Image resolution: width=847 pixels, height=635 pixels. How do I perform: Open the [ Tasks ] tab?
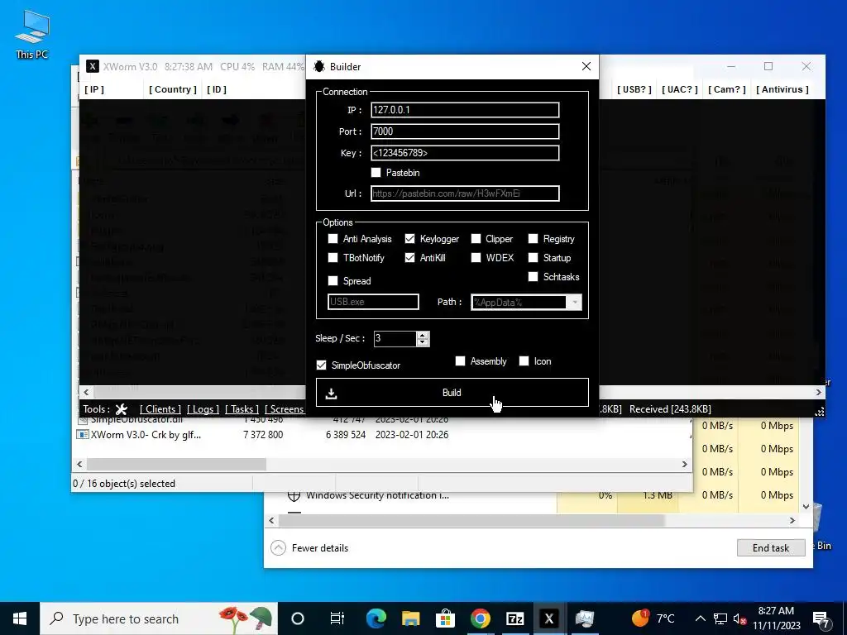click(242, 409)
